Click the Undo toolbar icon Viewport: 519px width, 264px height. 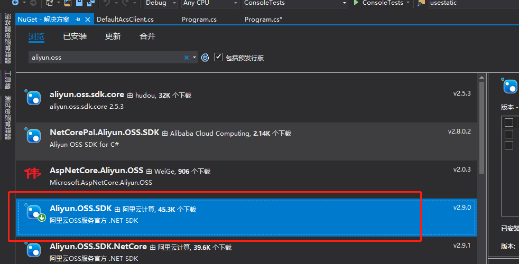click(107, 3)
